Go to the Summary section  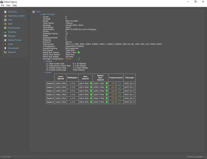12,12
